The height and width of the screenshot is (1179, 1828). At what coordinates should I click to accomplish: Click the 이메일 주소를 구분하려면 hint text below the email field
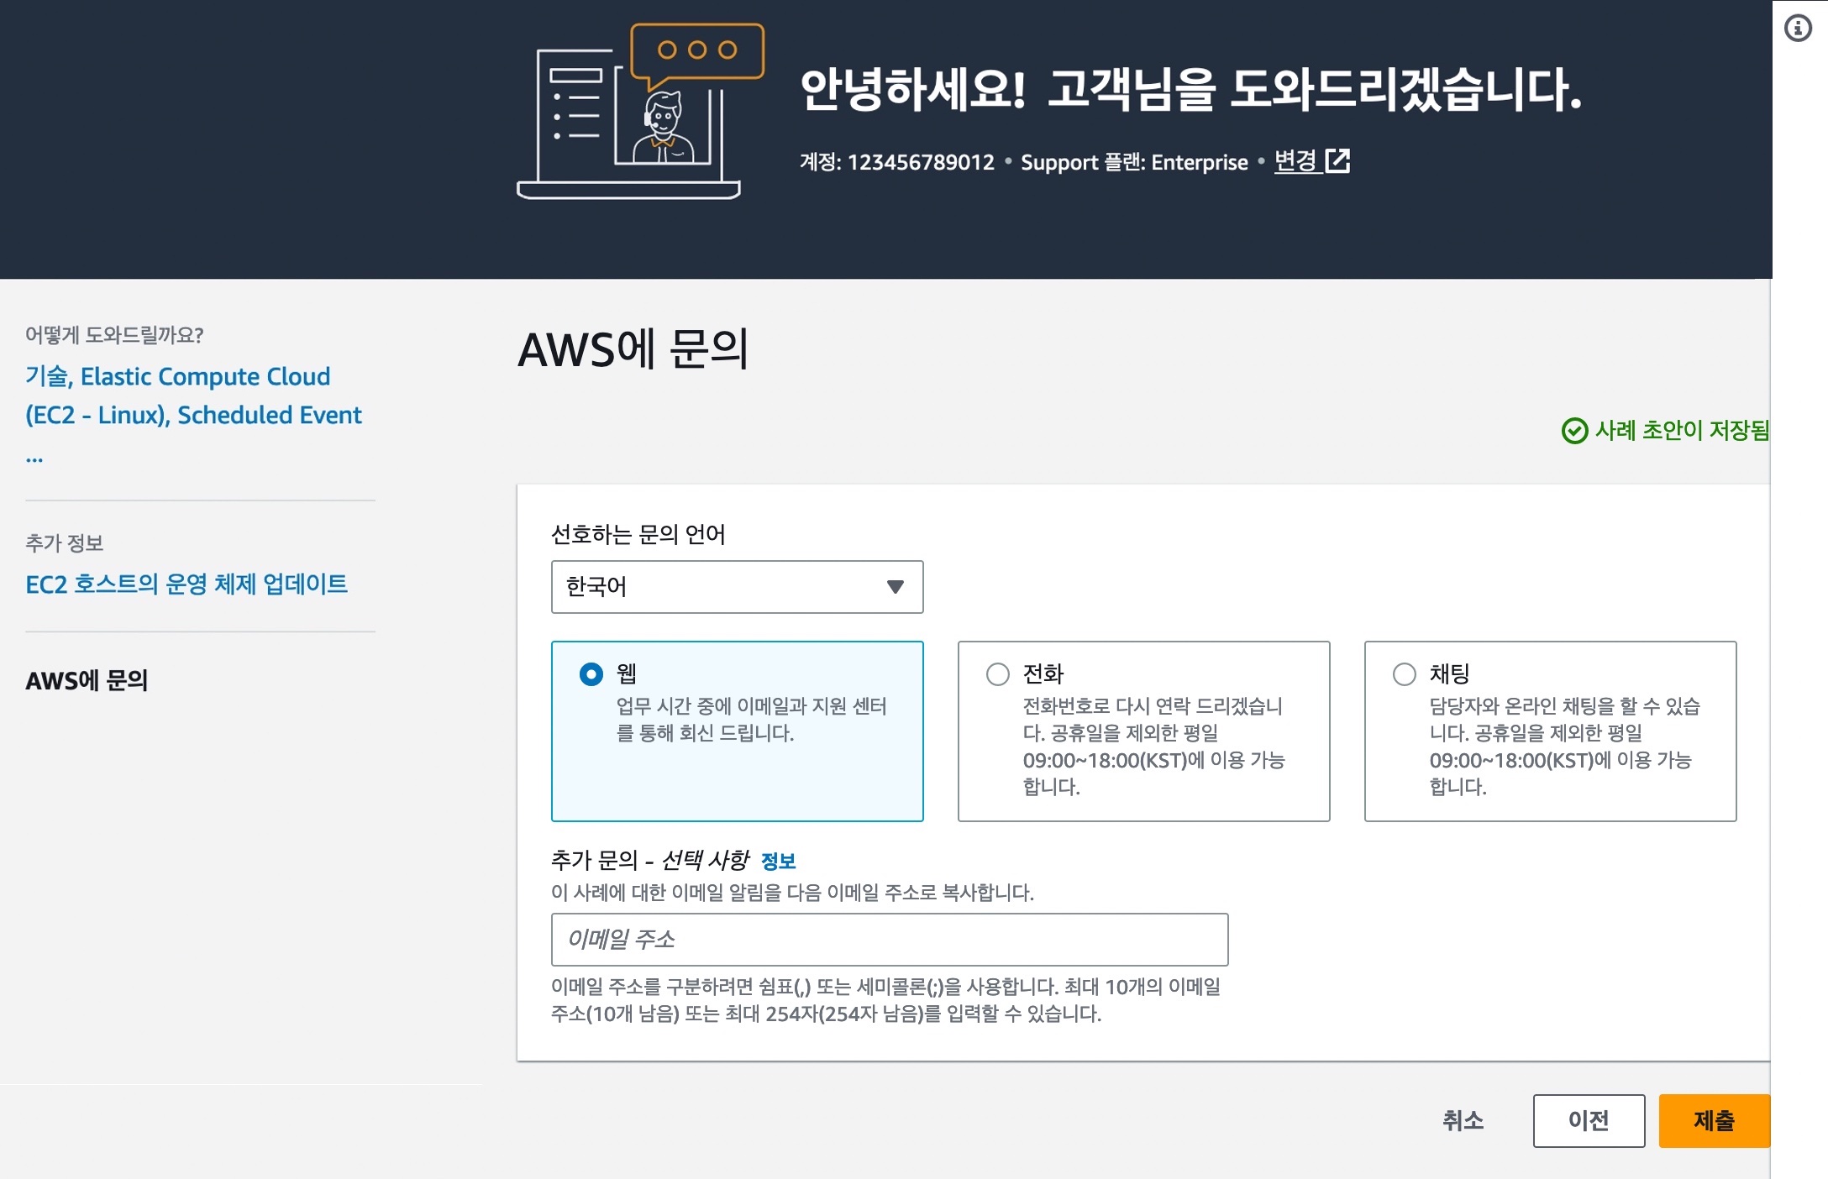pos(885,1000)
